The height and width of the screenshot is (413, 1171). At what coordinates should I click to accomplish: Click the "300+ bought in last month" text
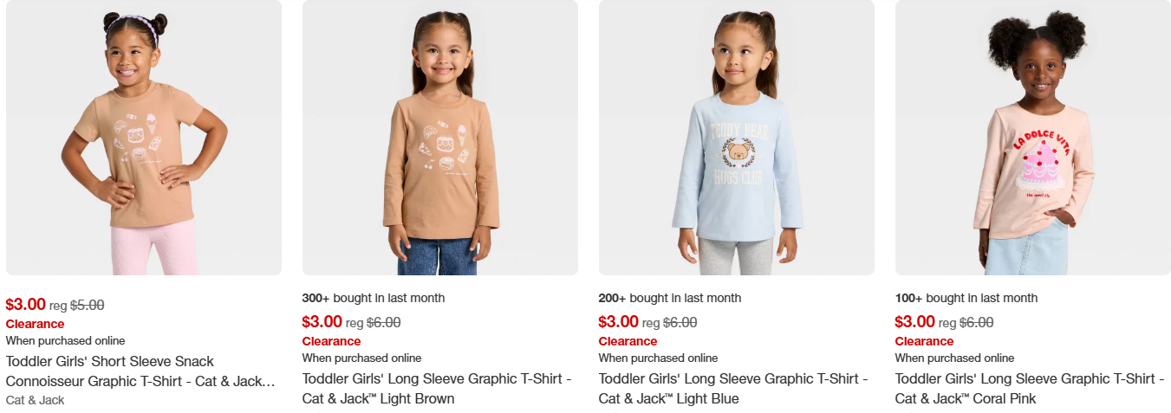(374, 298)
